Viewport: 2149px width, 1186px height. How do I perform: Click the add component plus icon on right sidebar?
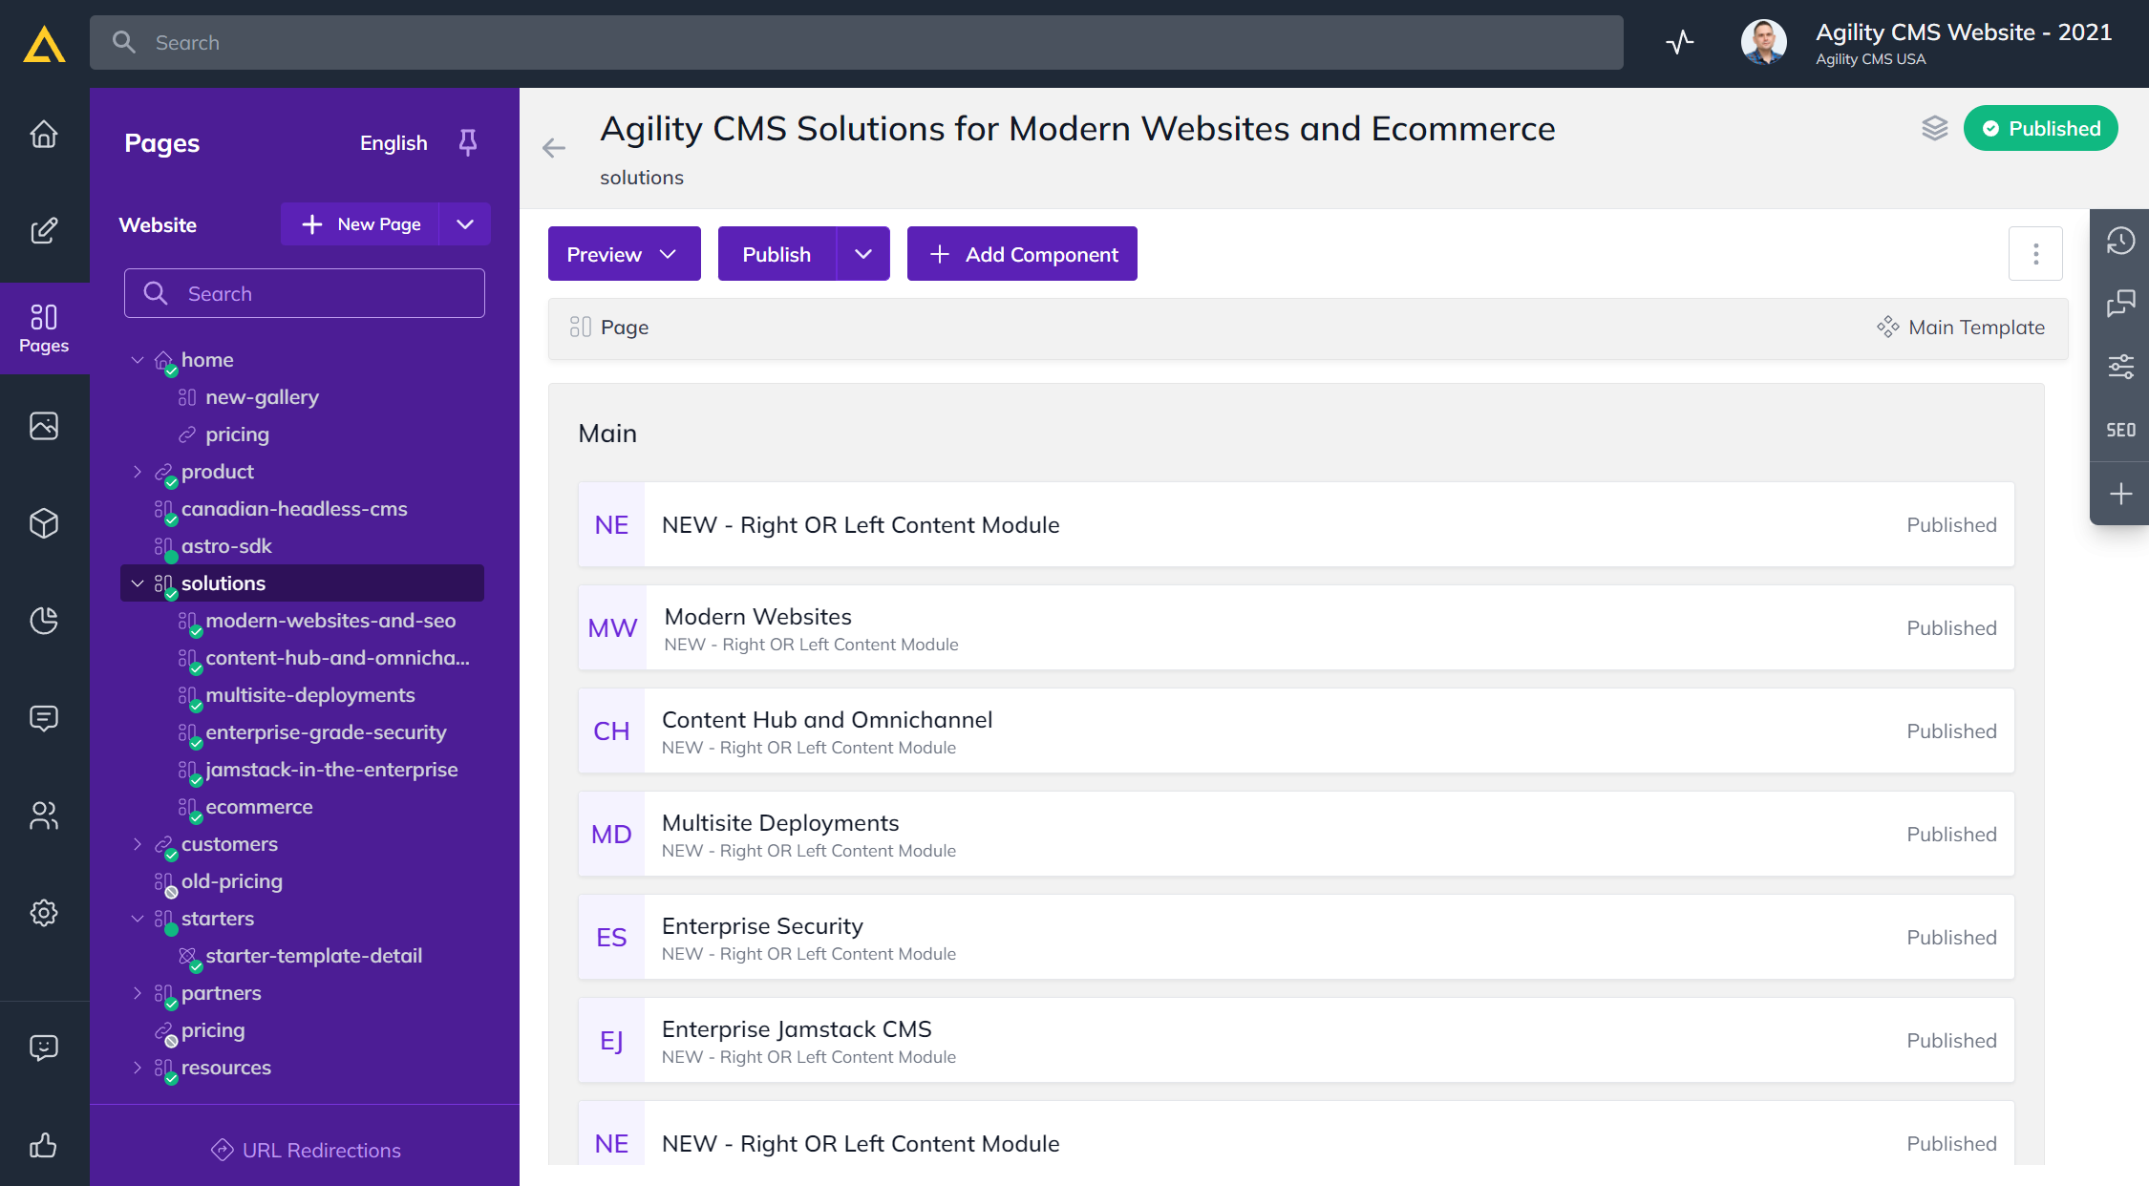pos(2121,494)
